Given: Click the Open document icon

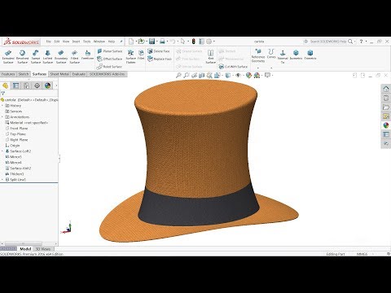Looking at the screenshot, I should [141, 42].
